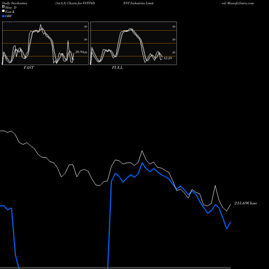
Task: Open the FAST stochastic chart thumbnail
Action: pos(45,43)
